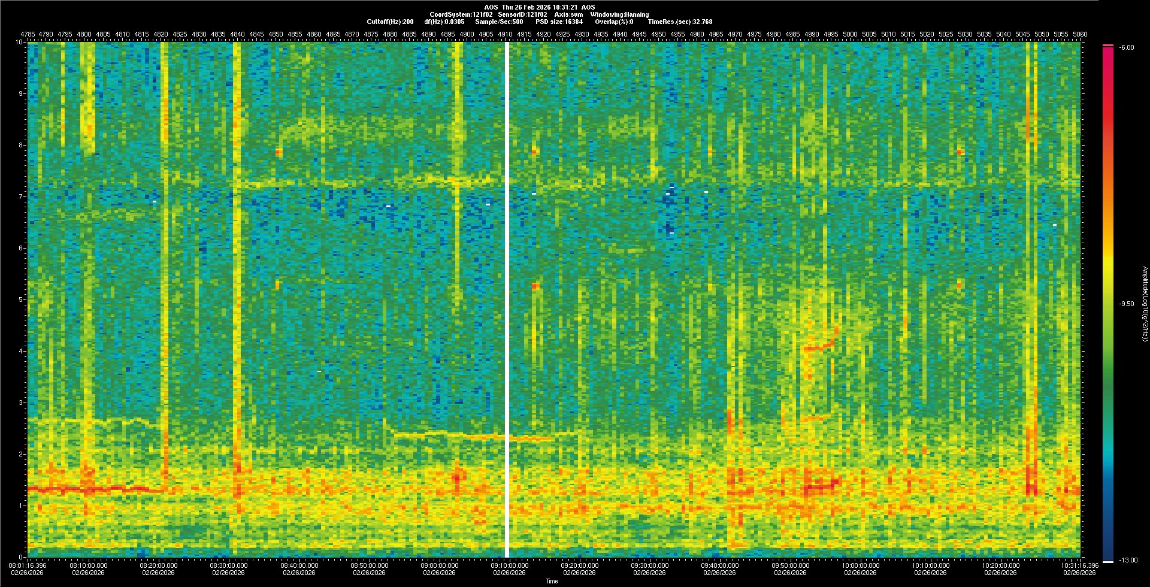The image size is (1150, 587).
Task: Click the 5 Hz label on frequency axis
Action: (20, 299)
